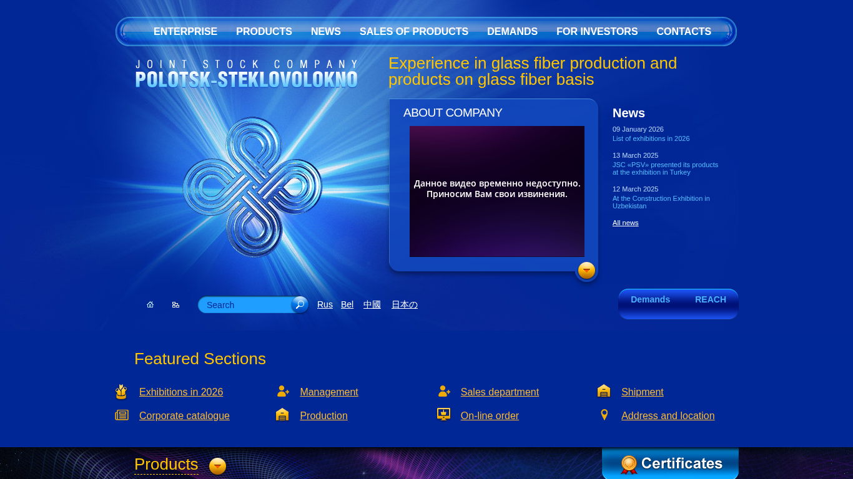This screenshot has height=479, width=853.
Task: Click the Shipment warehouse icon
Action: point(604,391)
